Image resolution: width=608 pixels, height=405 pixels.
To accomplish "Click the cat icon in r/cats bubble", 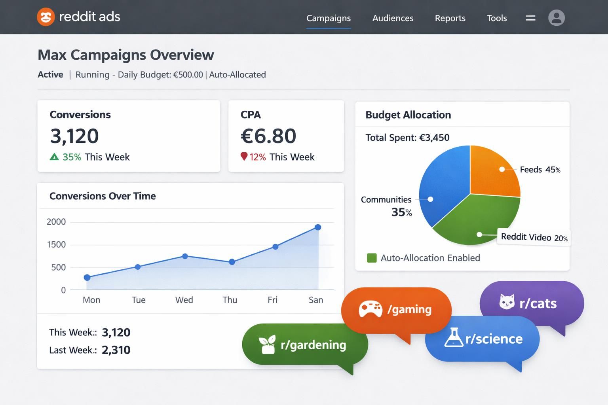I will [507, 302].
